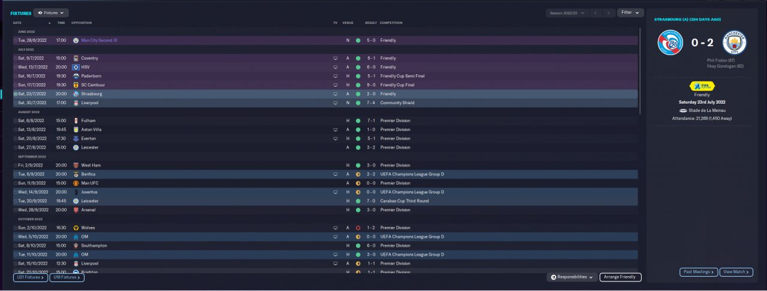Sort fixtures by Date column header
Screen dimensions: 767x291
pyautogui.click(x=17, y=23)
